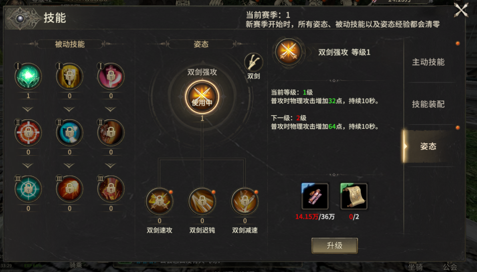Viewport: 477px width, 272px height.
Task: Select the locked pink tier I passive skill
Action: point(111,76)
